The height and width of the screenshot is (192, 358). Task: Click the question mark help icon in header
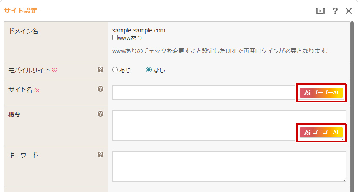(x=335, y=11)
